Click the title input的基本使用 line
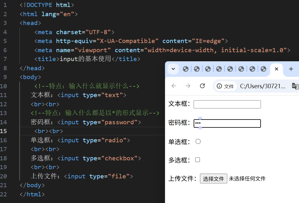The height and width of the screenshot is (203, 299). [x=87, y=59]
